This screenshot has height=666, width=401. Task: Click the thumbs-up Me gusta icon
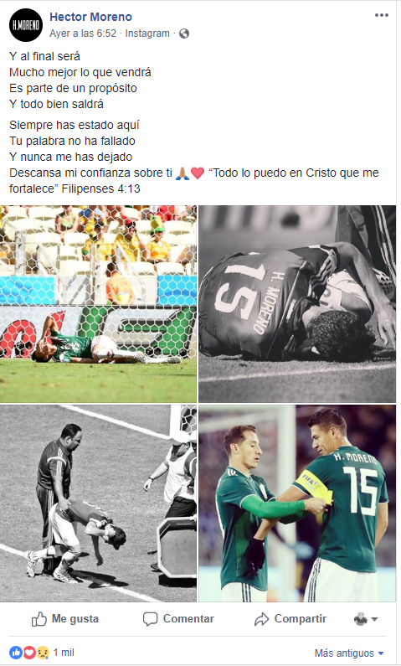point(39,619)
